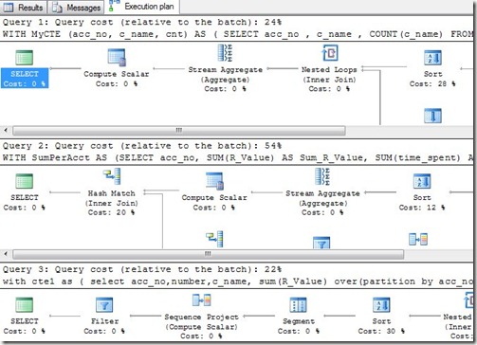Click the Query 3 cost 22% header text
Screen dimensions: 477x345
tap(142, 269)
